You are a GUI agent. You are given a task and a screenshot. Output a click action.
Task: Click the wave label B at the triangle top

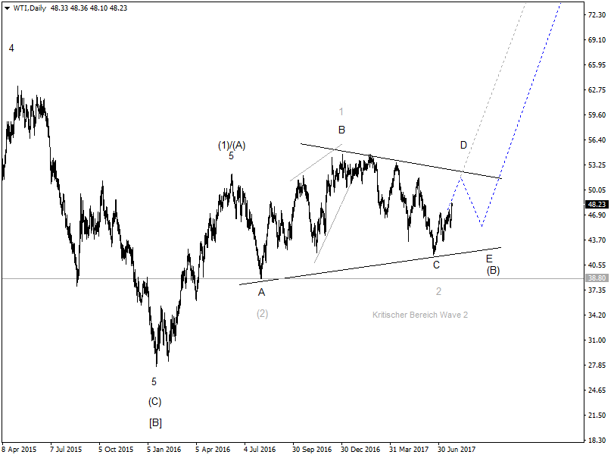coord(341,128)
